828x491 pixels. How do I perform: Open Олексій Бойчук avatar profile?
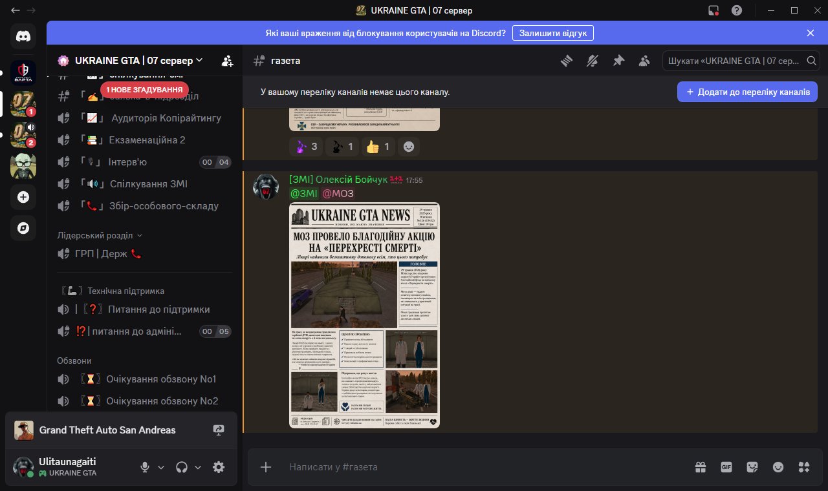265,186
